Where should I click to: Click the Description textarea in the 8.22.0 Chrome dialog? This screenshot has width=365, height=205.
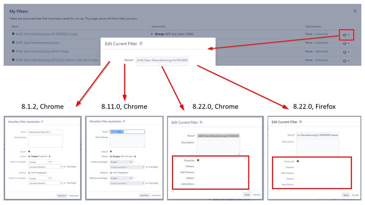click(x=218, y=147)
